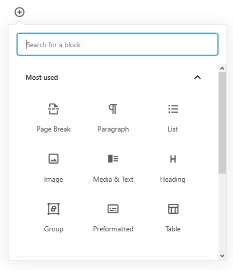Click the Most used section heading
The height and width of the screenshot is (270, 233).
(41, 77)
